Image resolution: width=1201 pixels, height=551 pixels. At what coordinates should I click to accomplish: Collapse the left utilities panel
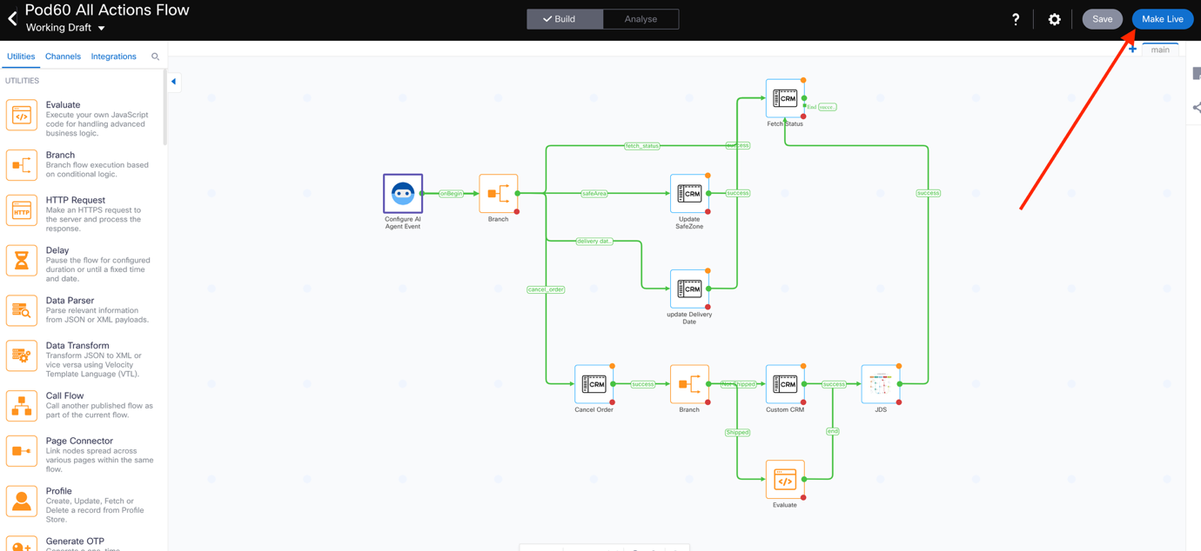click(174, 82)
